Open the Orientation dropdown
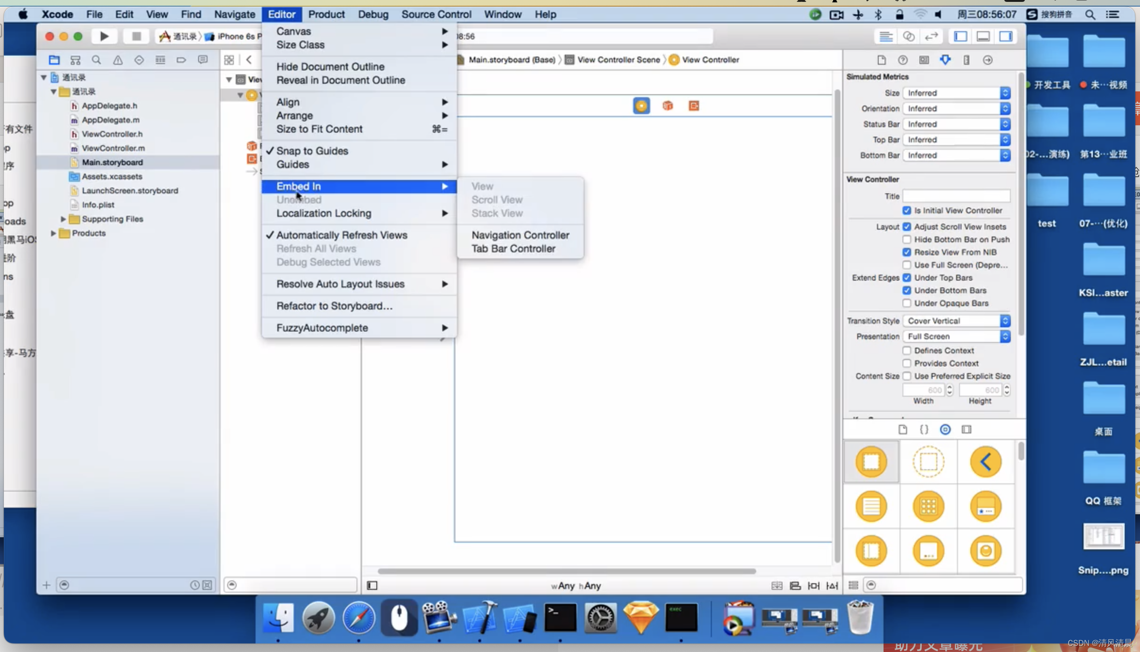The image size is (1140, 652). tap(957, 108)
